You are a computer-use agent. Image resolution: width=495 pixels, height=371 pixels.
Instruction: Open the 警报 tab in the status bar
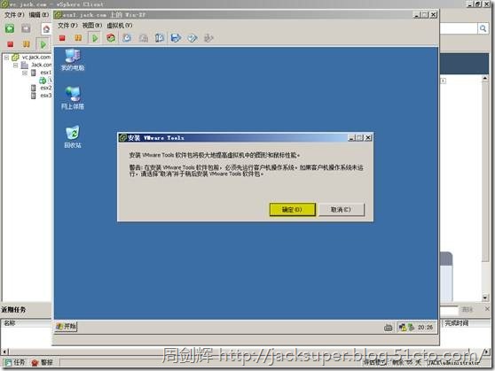coord(43,362)
